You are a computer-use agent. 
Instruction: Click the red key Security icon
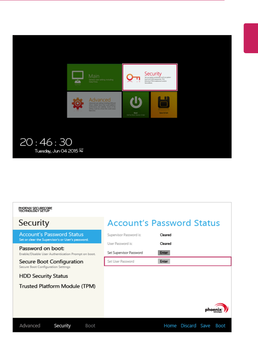point(133,78)
